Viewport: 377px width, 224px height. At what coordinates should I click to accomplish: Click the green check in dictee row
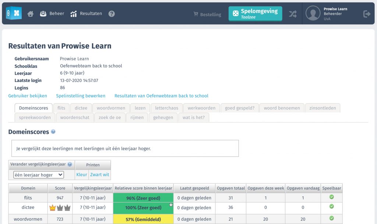pos(332,206)
